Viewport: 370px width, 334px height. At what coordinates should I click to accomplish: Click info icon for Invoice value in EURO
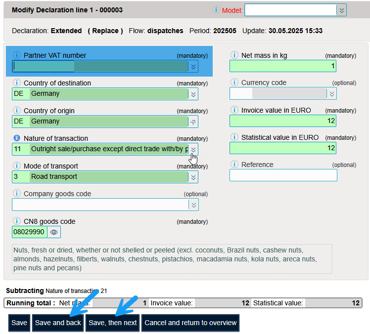coord(234,110)
